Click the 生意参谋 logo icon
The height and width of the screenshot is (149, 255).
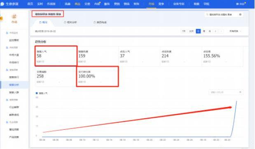pyautogui.click(x=2, y=4)
